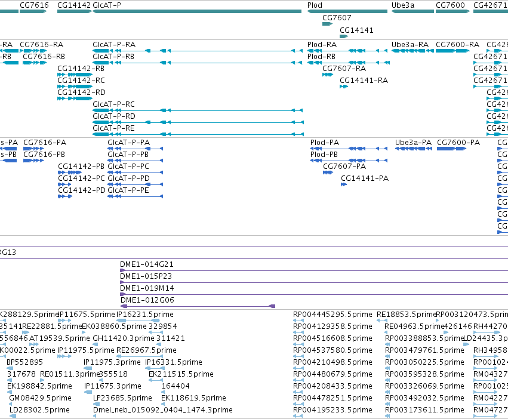This screenshot has width=508, height=419.
Task: Click the CG7600-RA transcript
Action: click(452, 51)
